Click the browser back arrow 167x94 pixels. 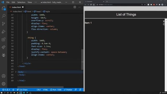(x=85, y=5)
